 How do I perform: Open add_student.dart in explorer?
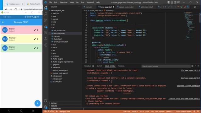(x=59, y=30)
